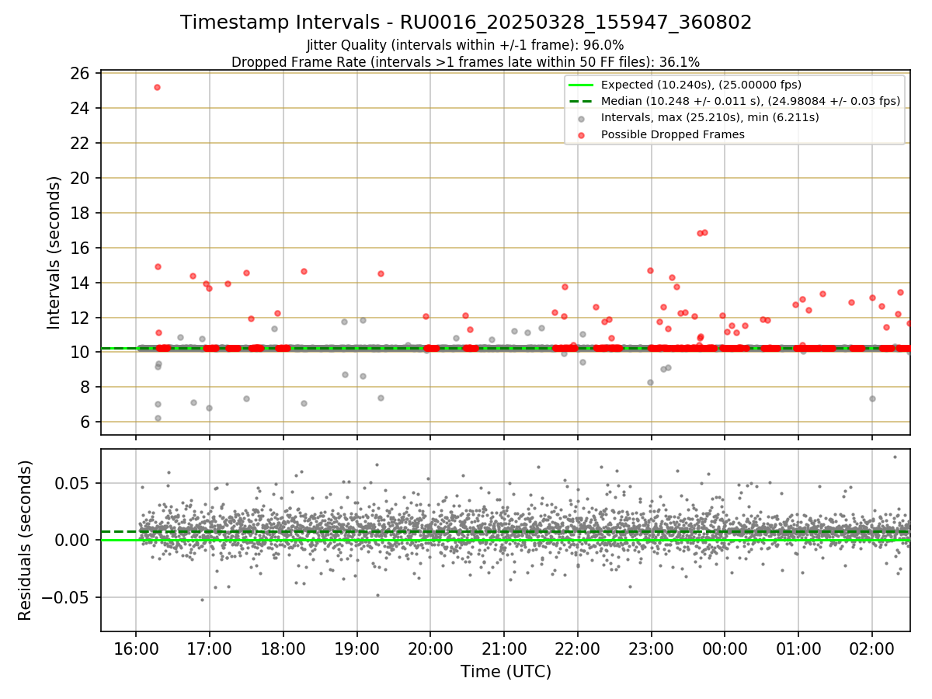
Task: Click the highest red dropped-frame point near 25 seconds
Action: tap(157, 87)
